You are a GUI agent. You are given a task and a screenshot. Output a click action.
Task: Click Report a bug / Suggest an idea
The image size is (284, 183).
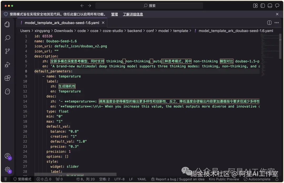click(178, 179)
